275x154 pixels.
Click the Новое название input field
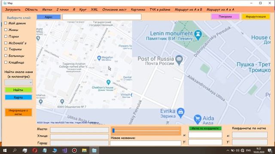pyautogui.click(x=145, y=143)
